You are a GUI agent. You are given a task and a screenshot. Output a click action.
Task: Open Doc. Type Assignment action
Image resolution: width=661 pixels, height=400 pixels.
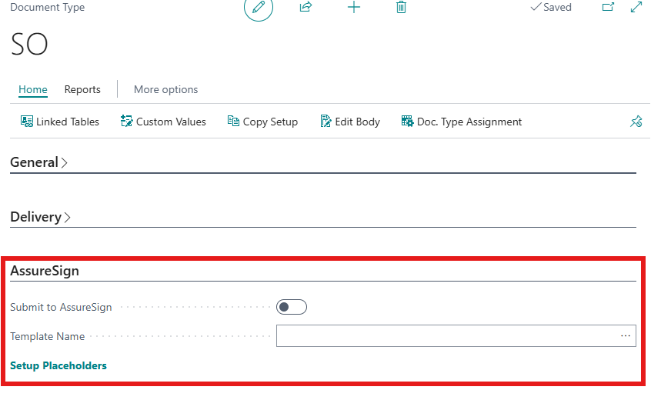(462, 122)
